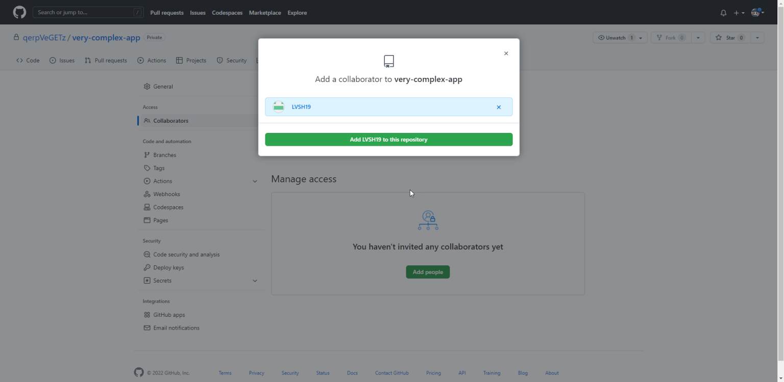The image size is (784, 382).
Task: Click the lock icon beside repository name
Action: [16, 38]
